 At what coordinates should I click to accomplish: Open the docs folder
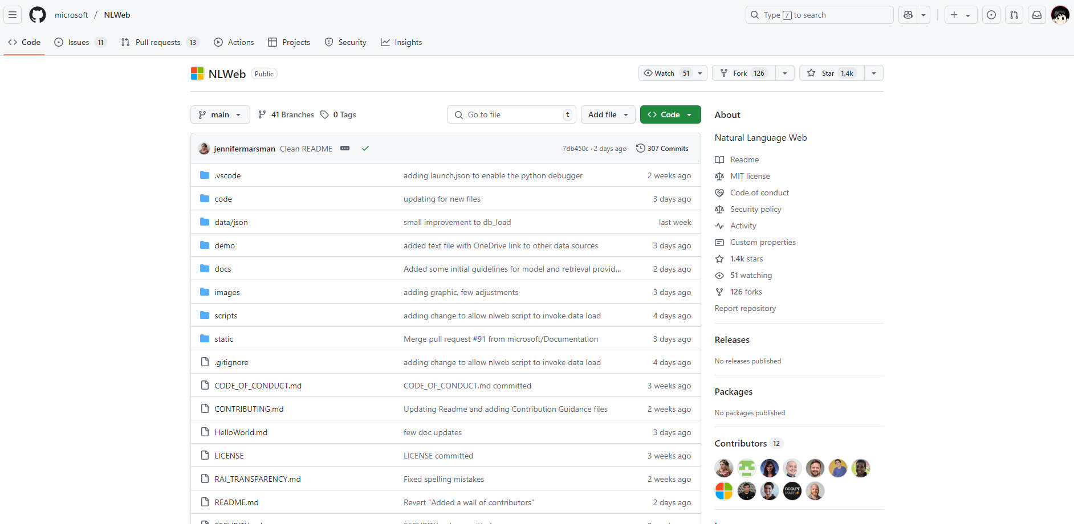click(x=223, y=269)
